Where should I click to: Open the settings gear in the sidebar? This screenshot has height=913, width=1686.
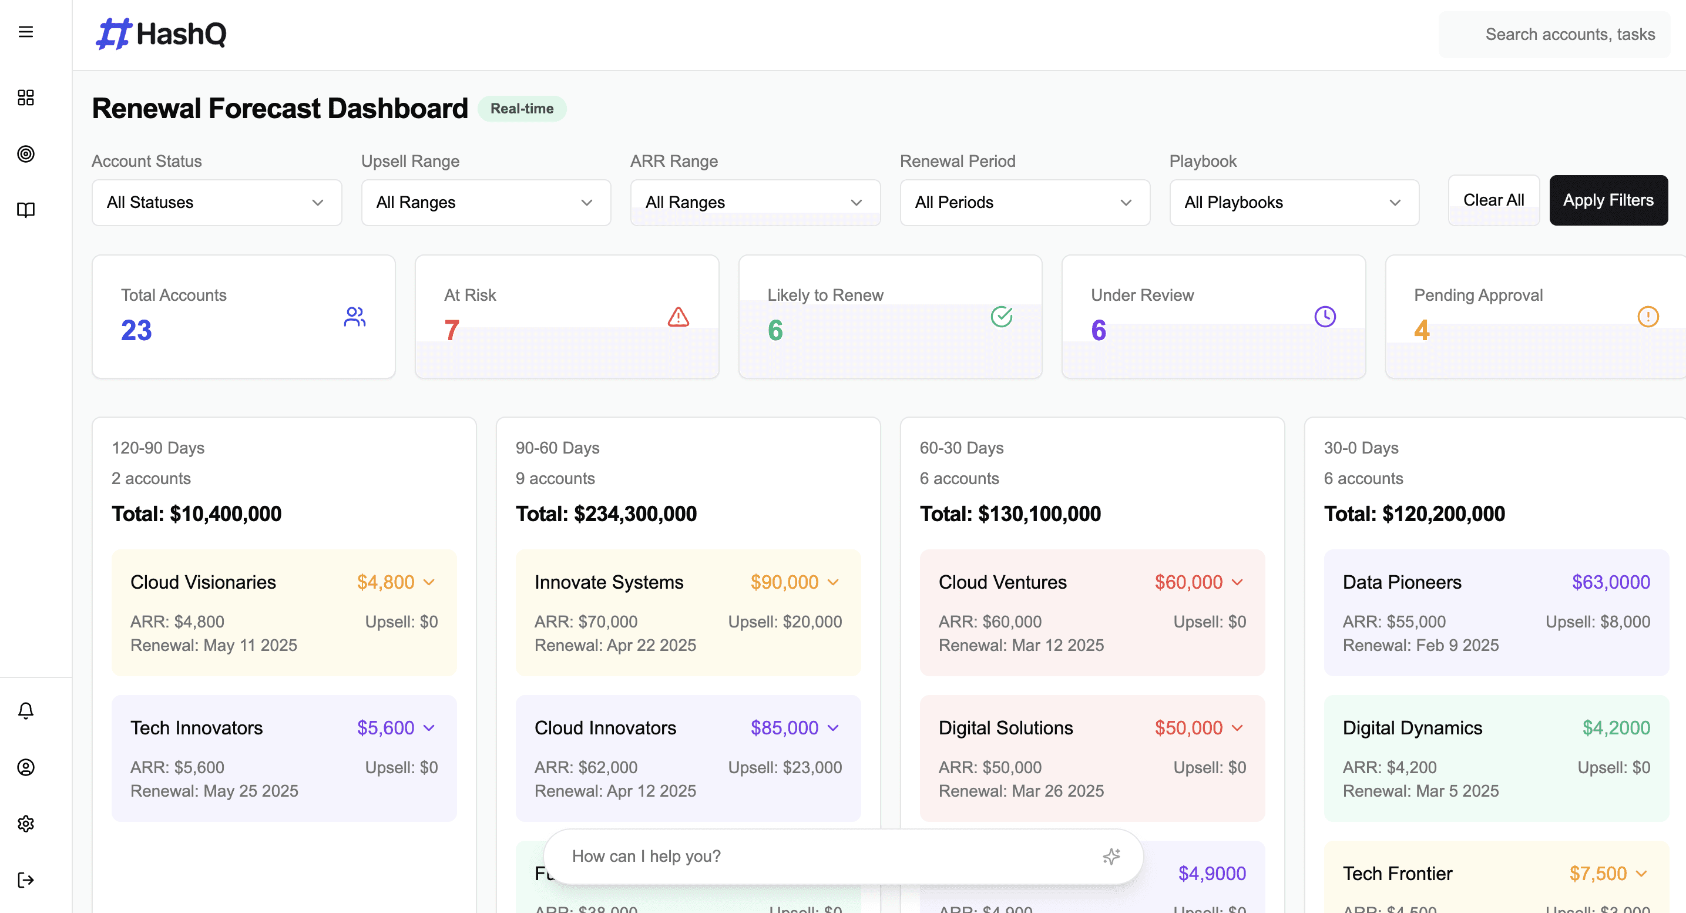pyautogui.click(x=25, y=823)
